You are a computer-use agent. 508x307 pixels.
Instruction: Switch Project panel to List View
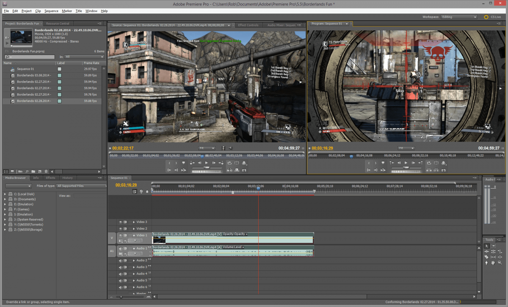point(6,171)
